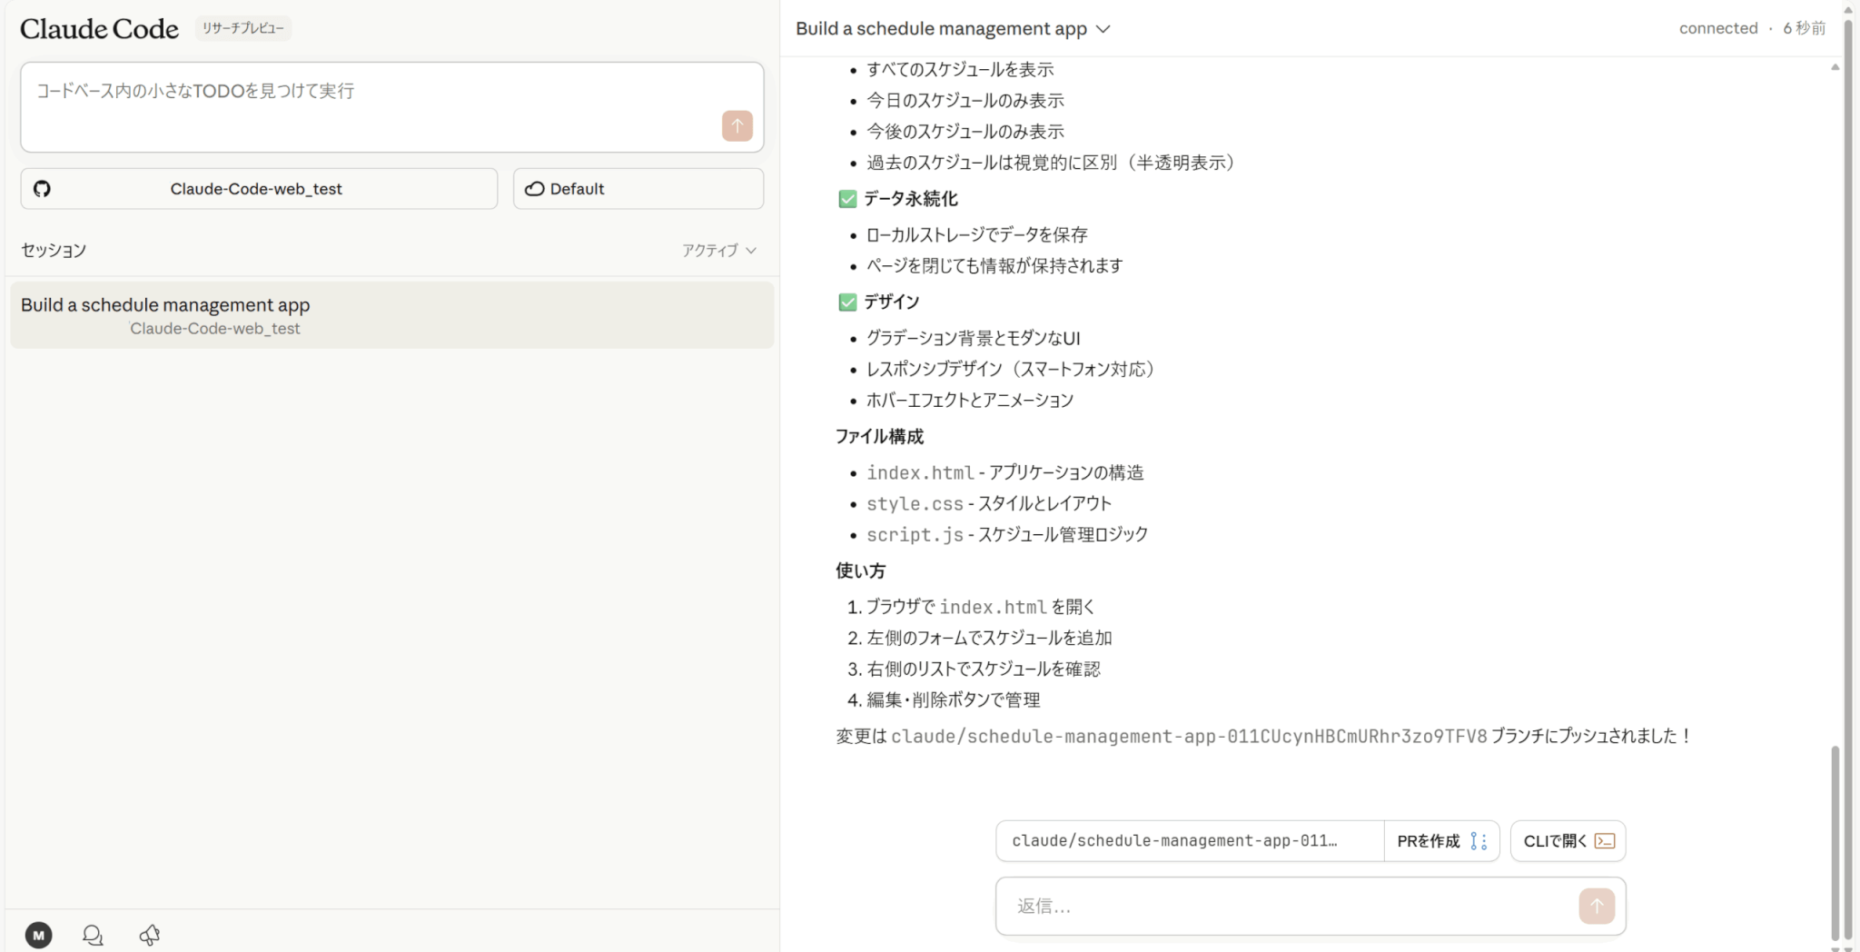Click the green checkmark beside データ永続化

tap(847, 199)
